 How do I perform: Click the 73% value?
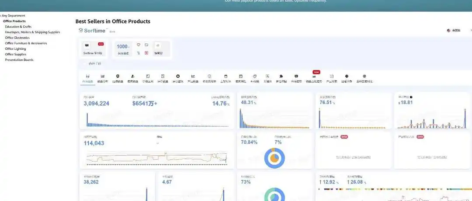point(246,182)
